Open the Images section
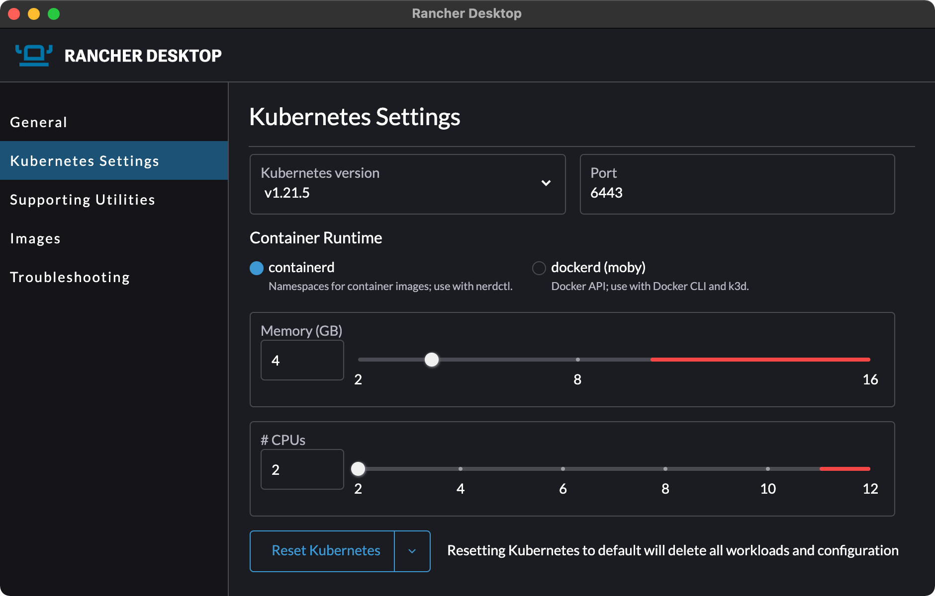The height and width of the screenshot is (596, 935). point(35,238)
